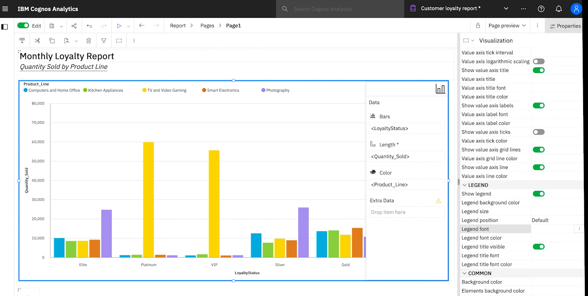Click the report clipboard icon
Image resolution: width=588 pixels, height=296 pixels.
coord(413,8)
